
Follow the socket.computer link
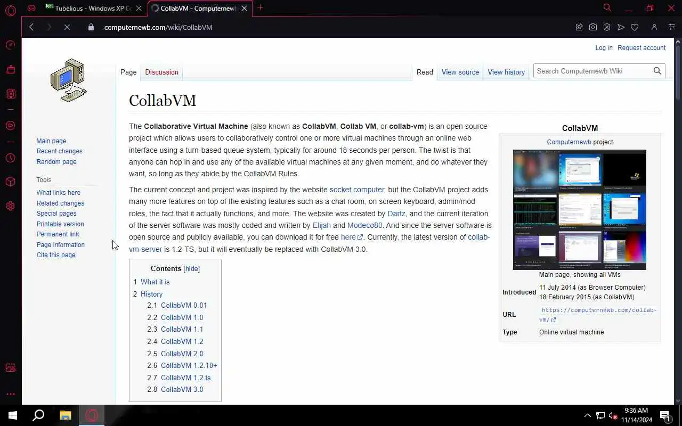[x=356, y=190]
